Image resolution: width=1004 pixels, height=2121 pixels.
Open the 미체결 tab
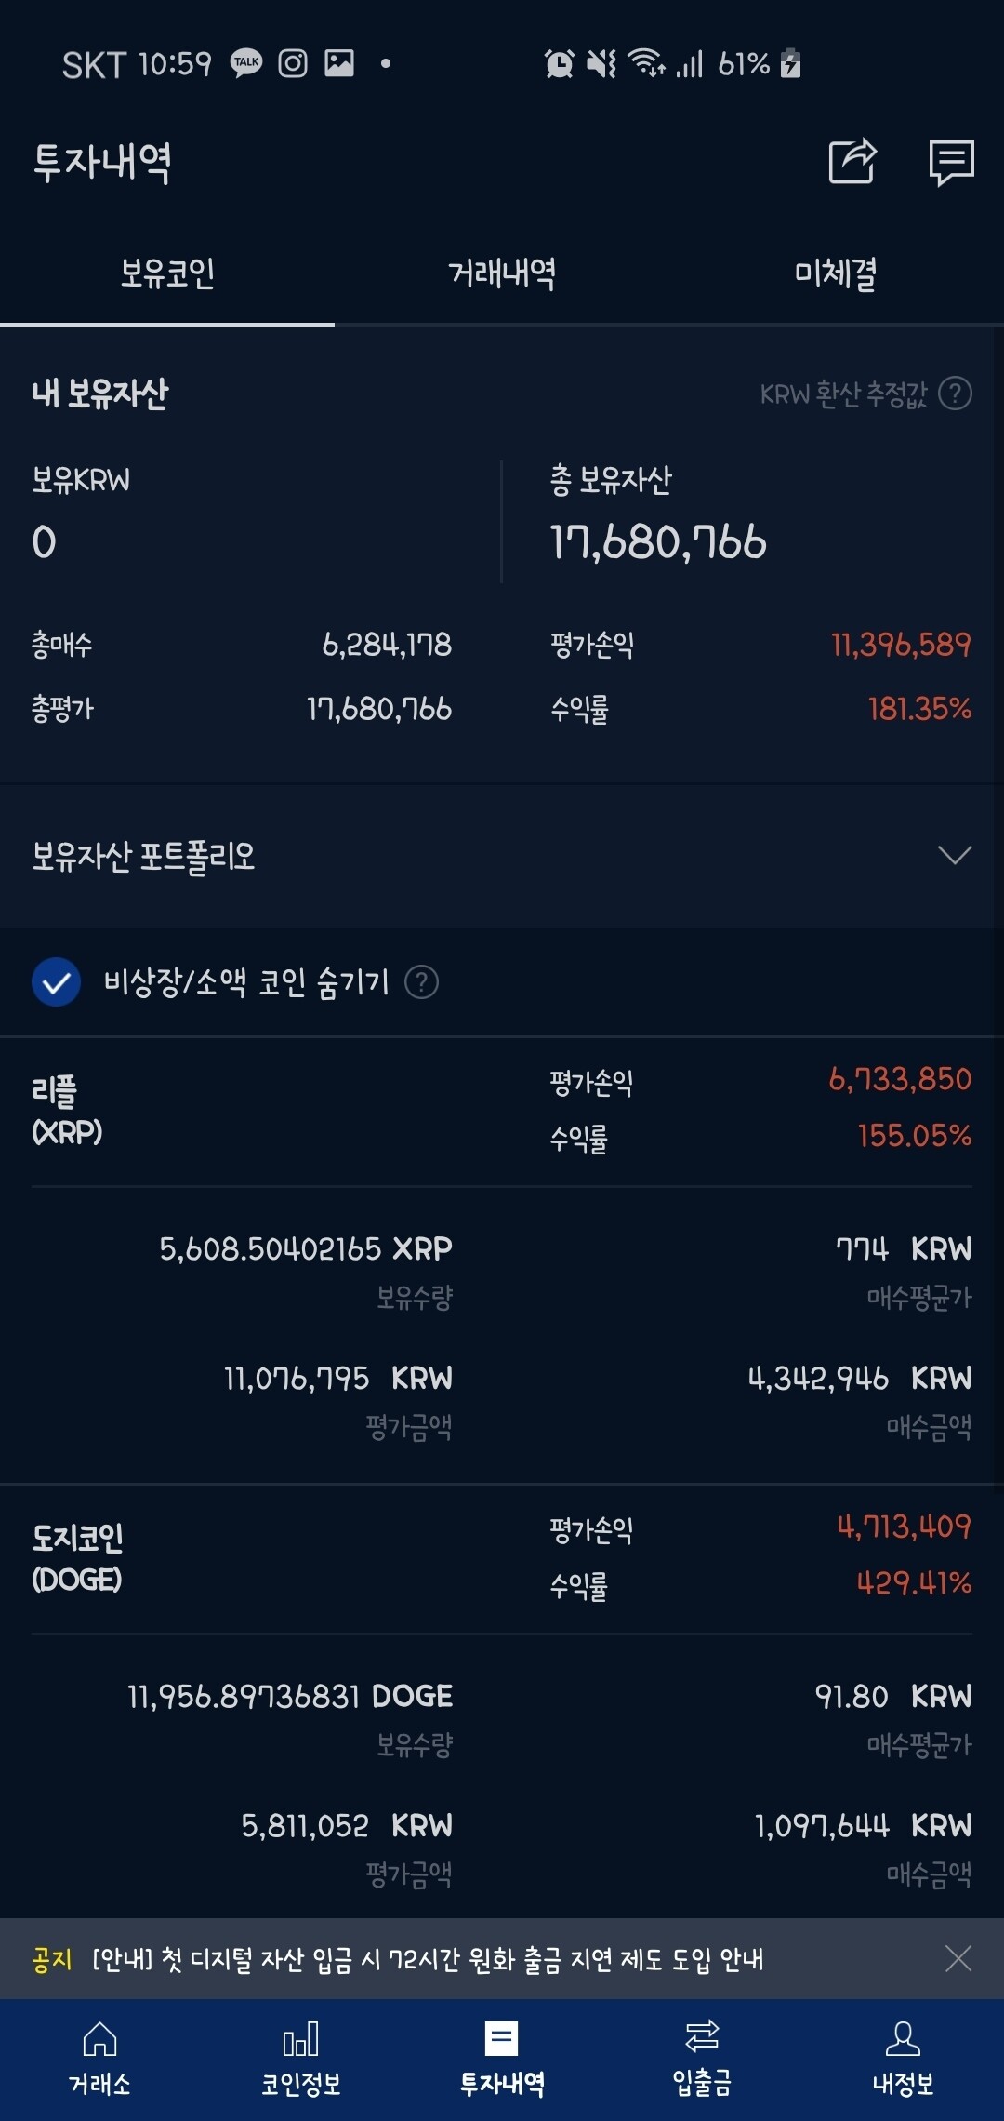coord(834,273)
